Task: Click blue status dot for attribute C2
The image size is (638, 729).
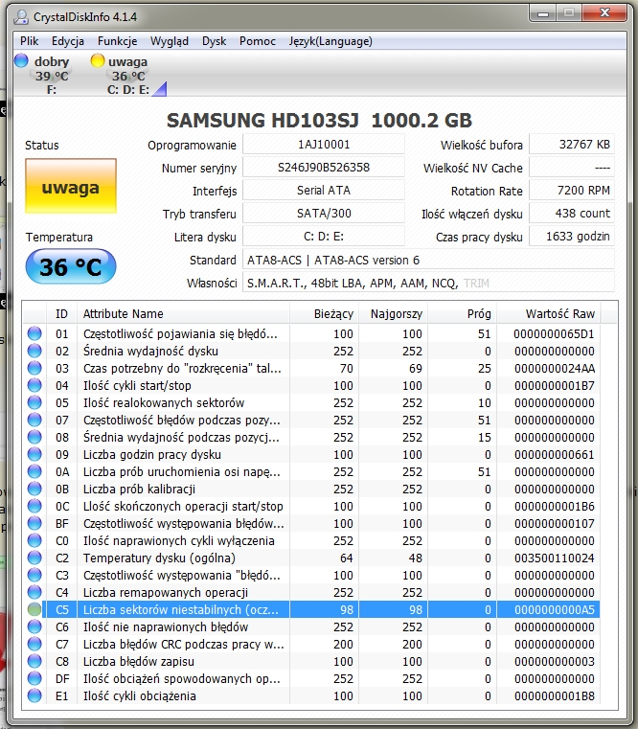Action: pos(34,558)
